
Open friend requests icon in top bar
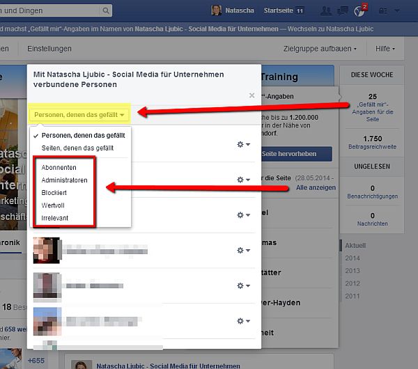[326, 11]
